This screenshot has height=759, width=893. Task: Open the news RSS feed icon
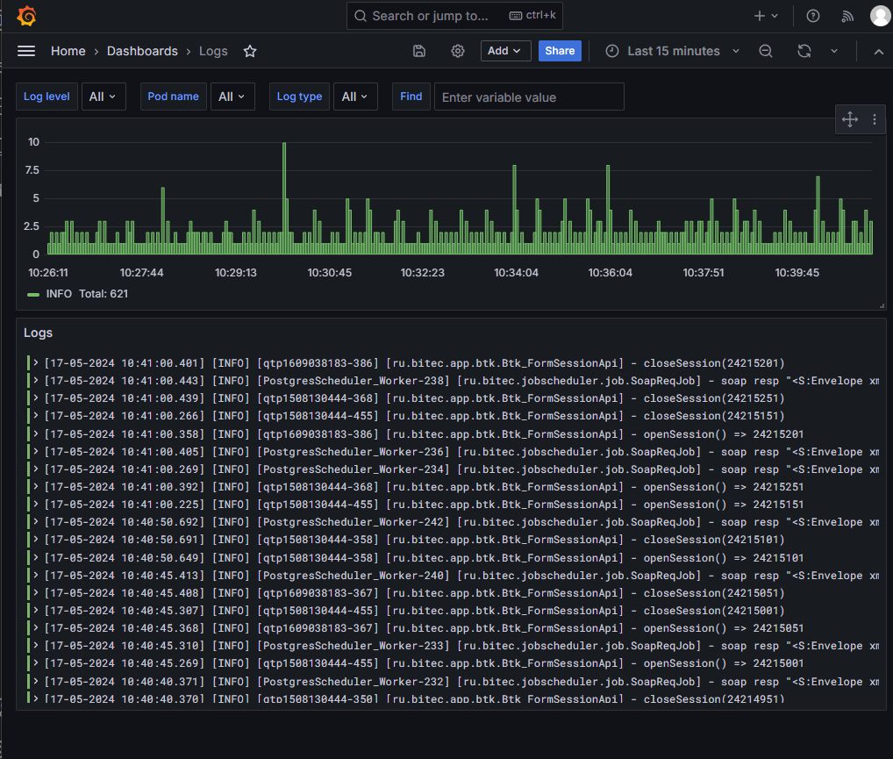pos(847,16)
